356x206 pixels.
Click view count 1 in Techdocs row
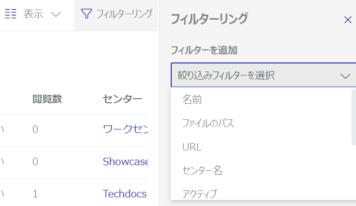point(35,194)
